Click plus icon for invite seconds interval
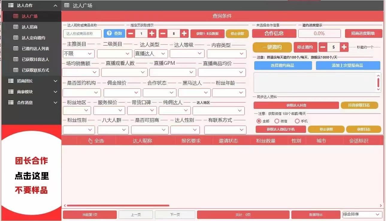Viewport: 386px width, 221px height. [344, 47]
